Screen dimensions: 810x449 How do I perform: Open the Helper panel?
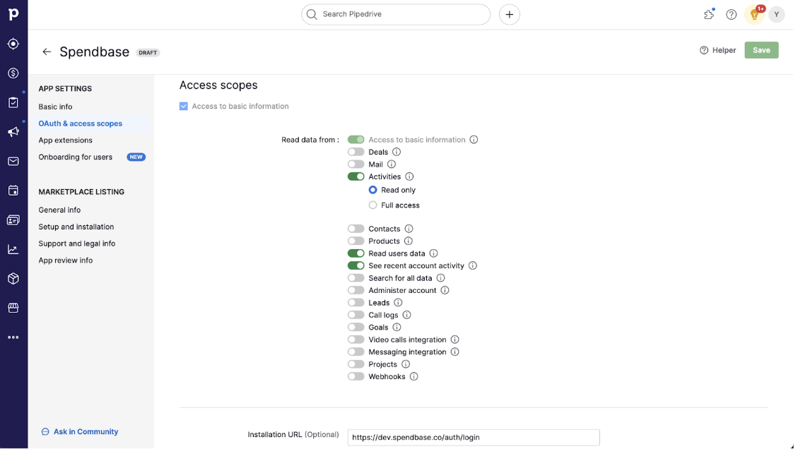tap(717, 50)
